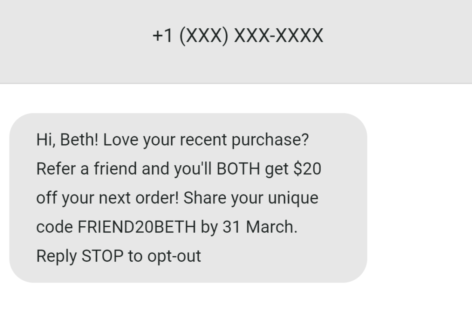Select the conversation header bar
This screenshot has height=309, width=472.
pos(236,42)
